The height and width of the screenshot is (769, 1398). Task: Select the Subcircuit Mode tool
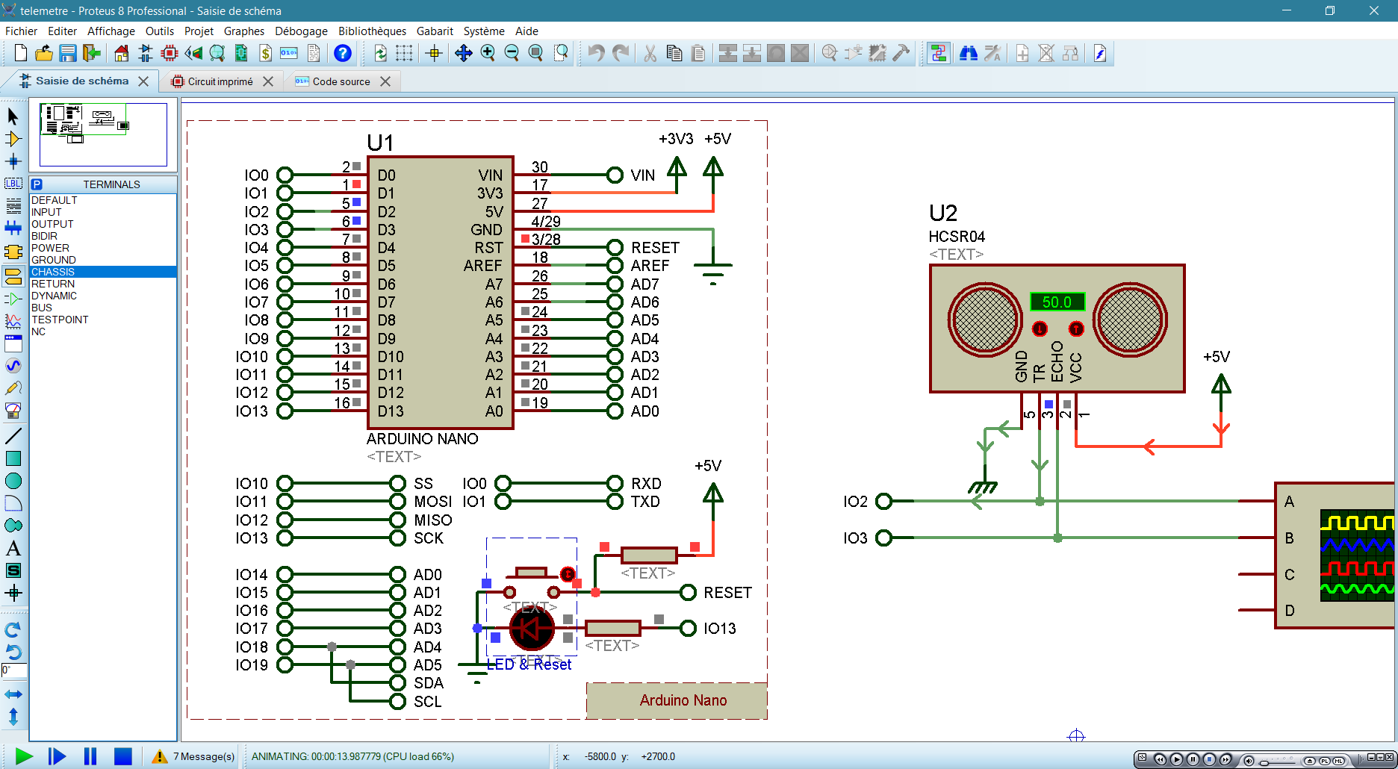pos(13,252)
